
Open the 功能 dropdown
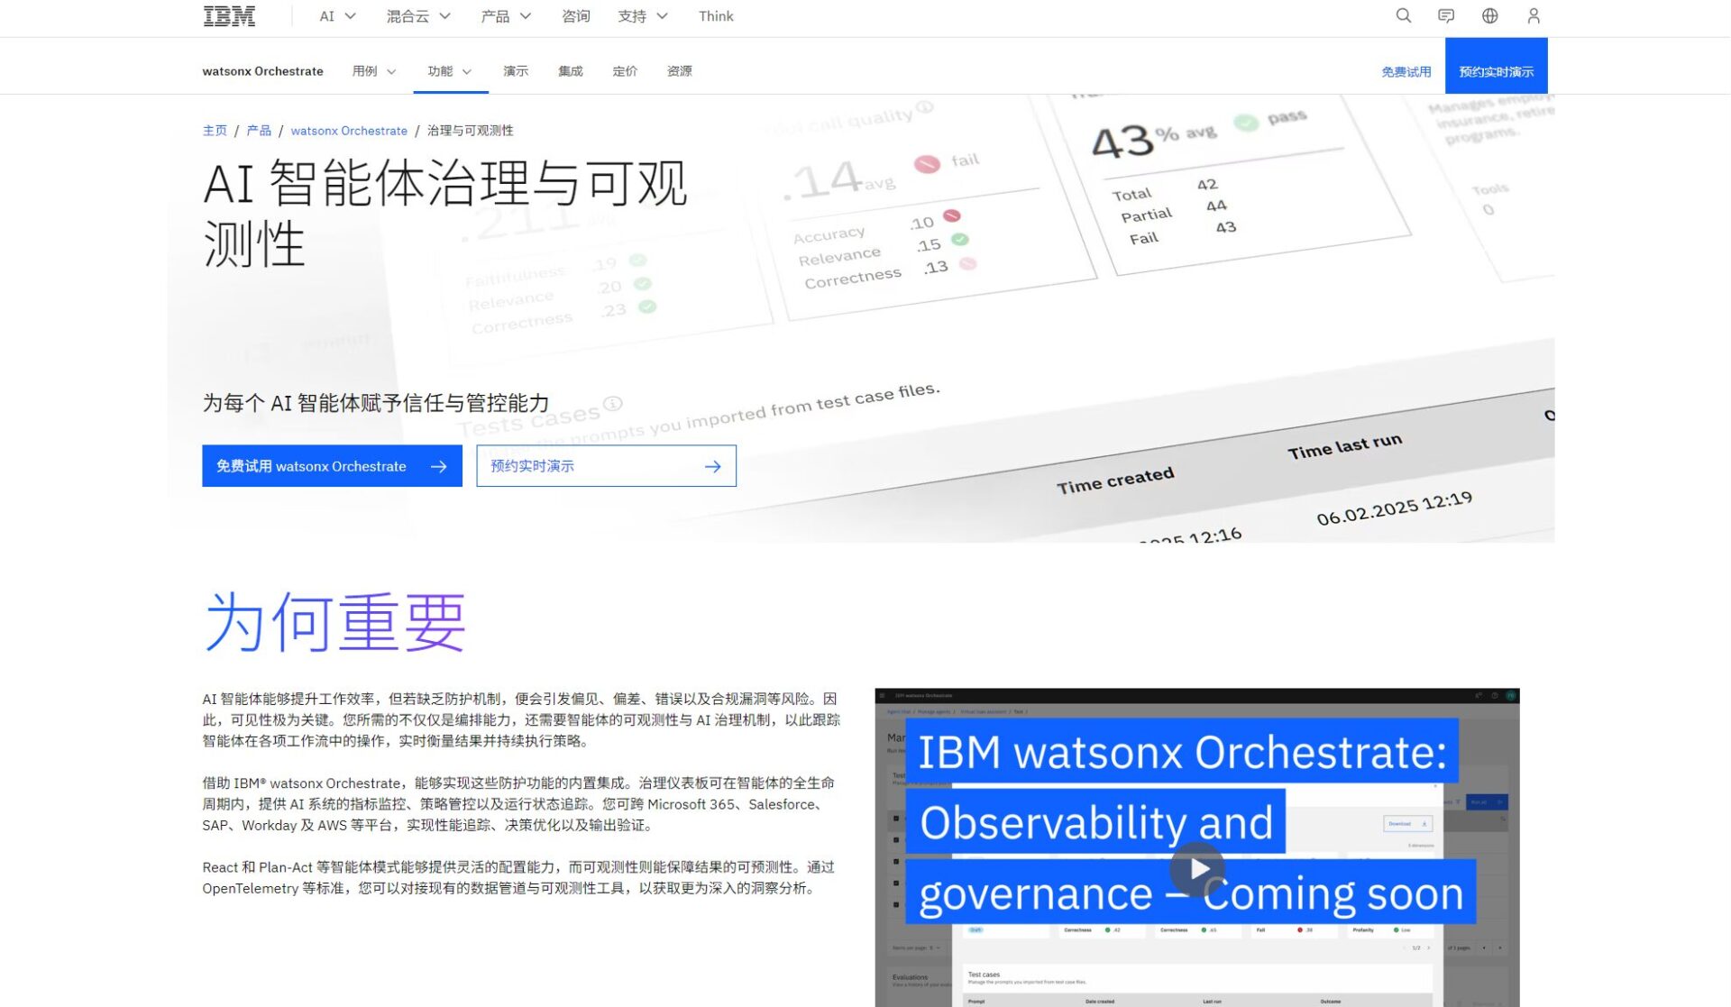click(x=448, y=70)
